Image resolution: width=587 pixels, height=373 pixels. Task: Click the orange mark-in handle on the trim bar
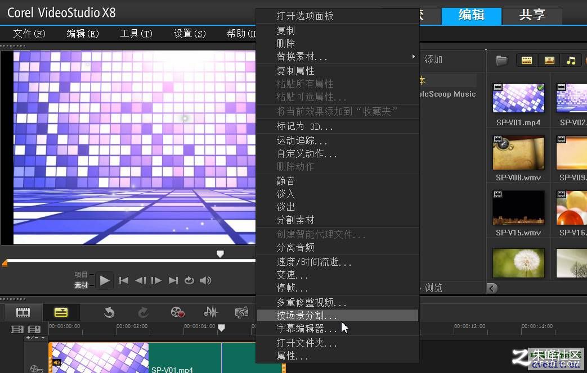tap(5, 263)
